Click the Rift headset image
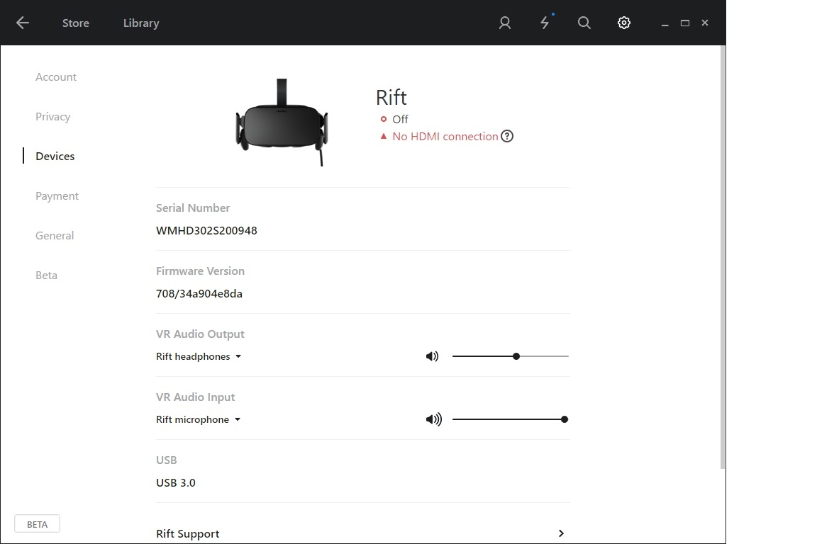The width and height of the screenshot is (817, 544). click(x=282, y=123)
